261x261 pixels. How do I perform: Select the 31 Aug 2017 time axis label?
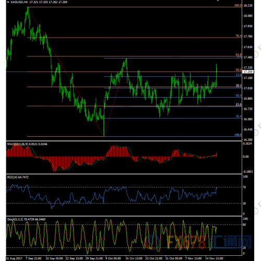14,258
